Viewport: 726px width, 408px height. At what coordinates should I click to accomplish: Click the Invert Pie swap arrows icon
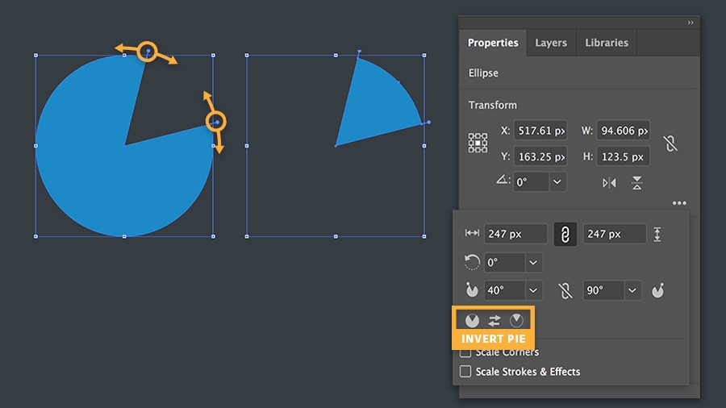(494, 320)
